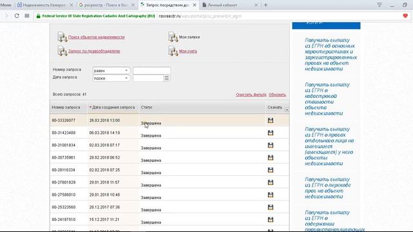Open link about ЕГРН кадастровой стоимости
The height and width of the screenshot is (232, 413).
point(327,99)
